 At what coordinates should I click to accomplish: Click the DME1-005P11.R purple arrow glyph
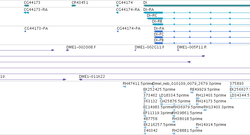pyautogui.click(x=178, y=50)
